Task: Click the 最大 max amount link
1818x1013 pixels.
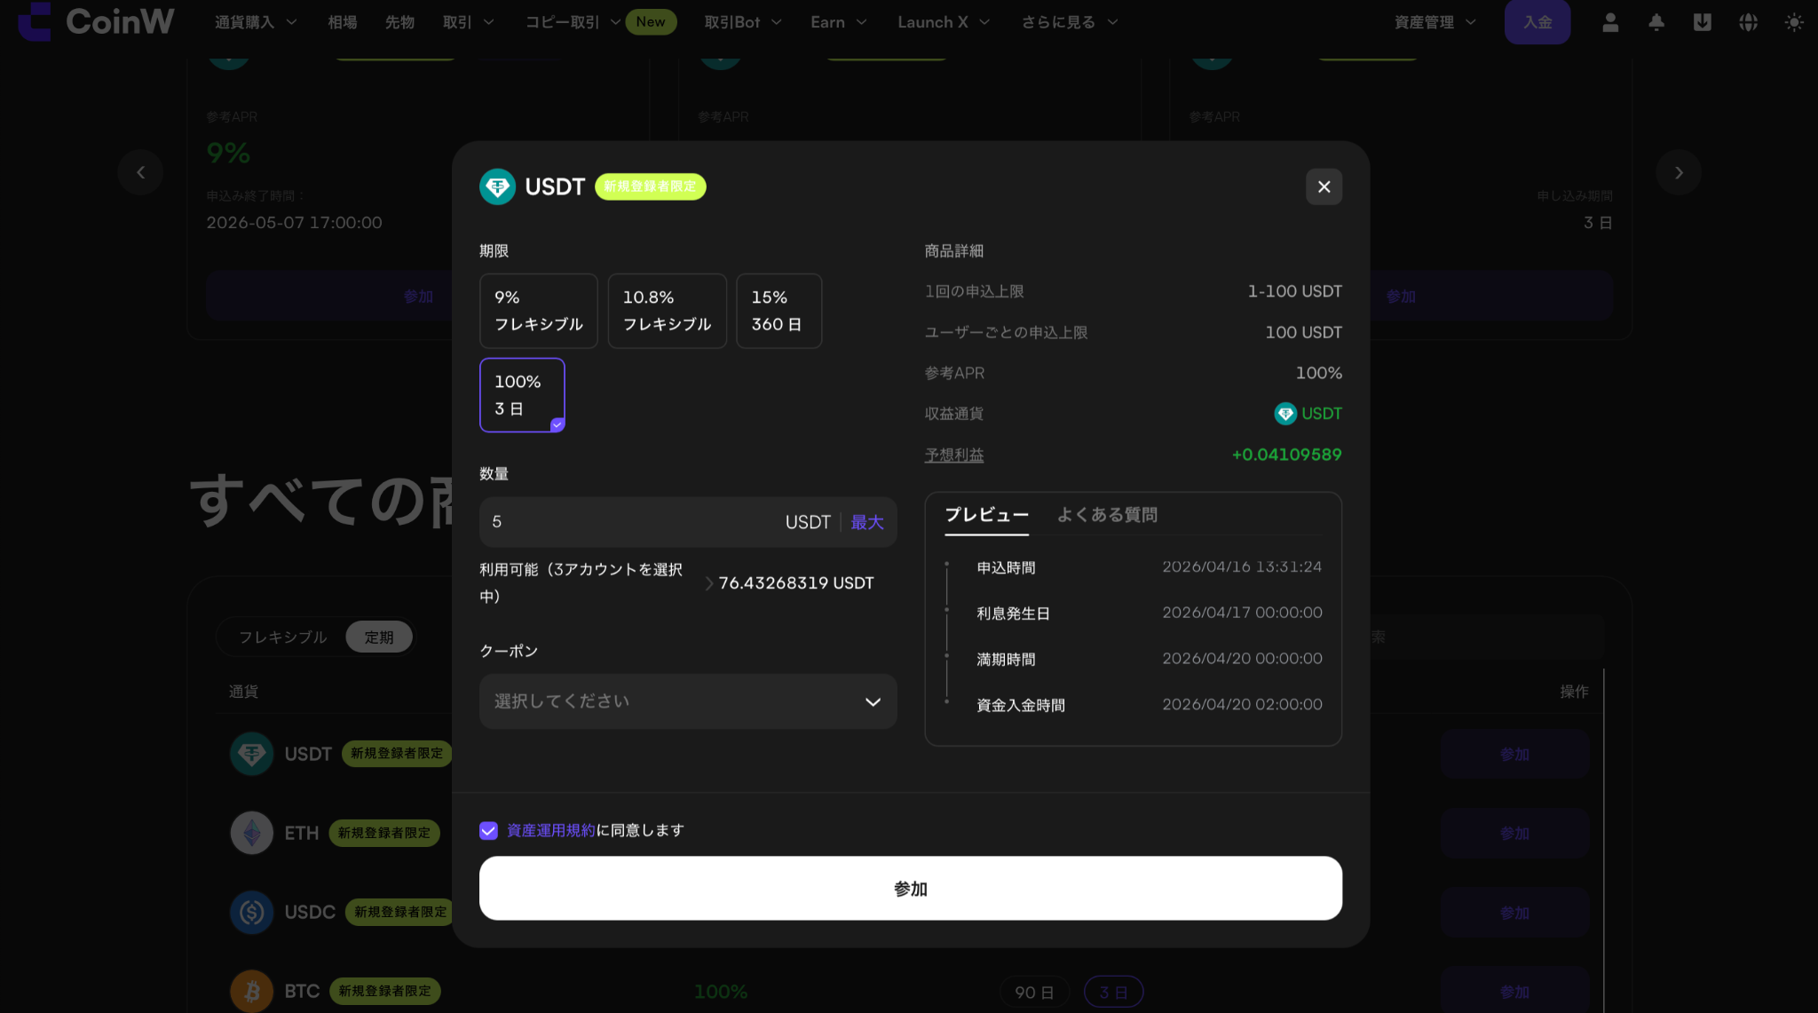Action: point(867,522)
